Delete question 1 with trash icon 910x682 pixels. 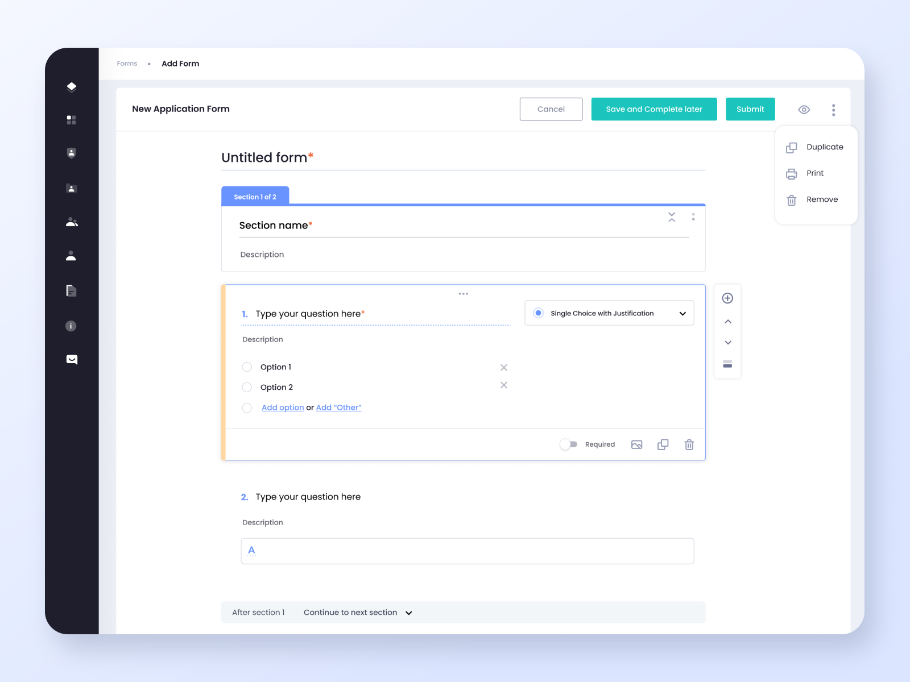689,444
